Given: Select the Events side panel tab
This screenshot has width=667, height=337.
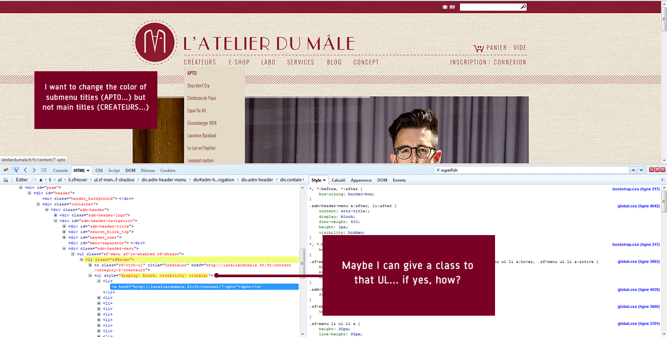Looking at the screenshot, I should (x=399, y=180).
